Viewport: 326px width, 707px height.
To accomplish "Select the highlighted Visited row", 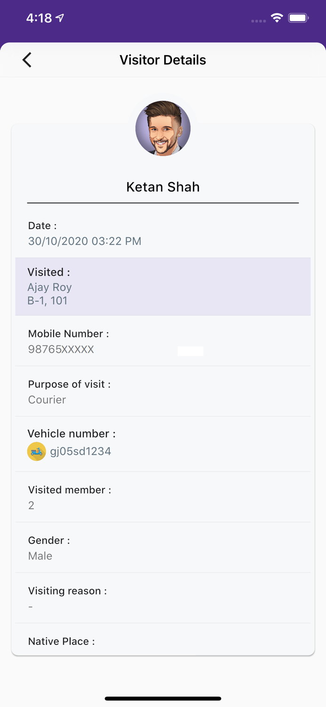I will pos(163,286).
